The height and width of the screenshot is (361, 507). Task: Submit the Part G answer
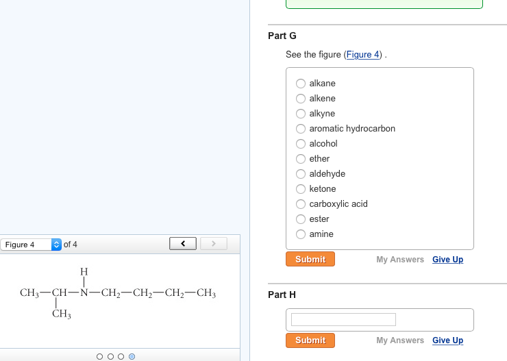[310, 260]
